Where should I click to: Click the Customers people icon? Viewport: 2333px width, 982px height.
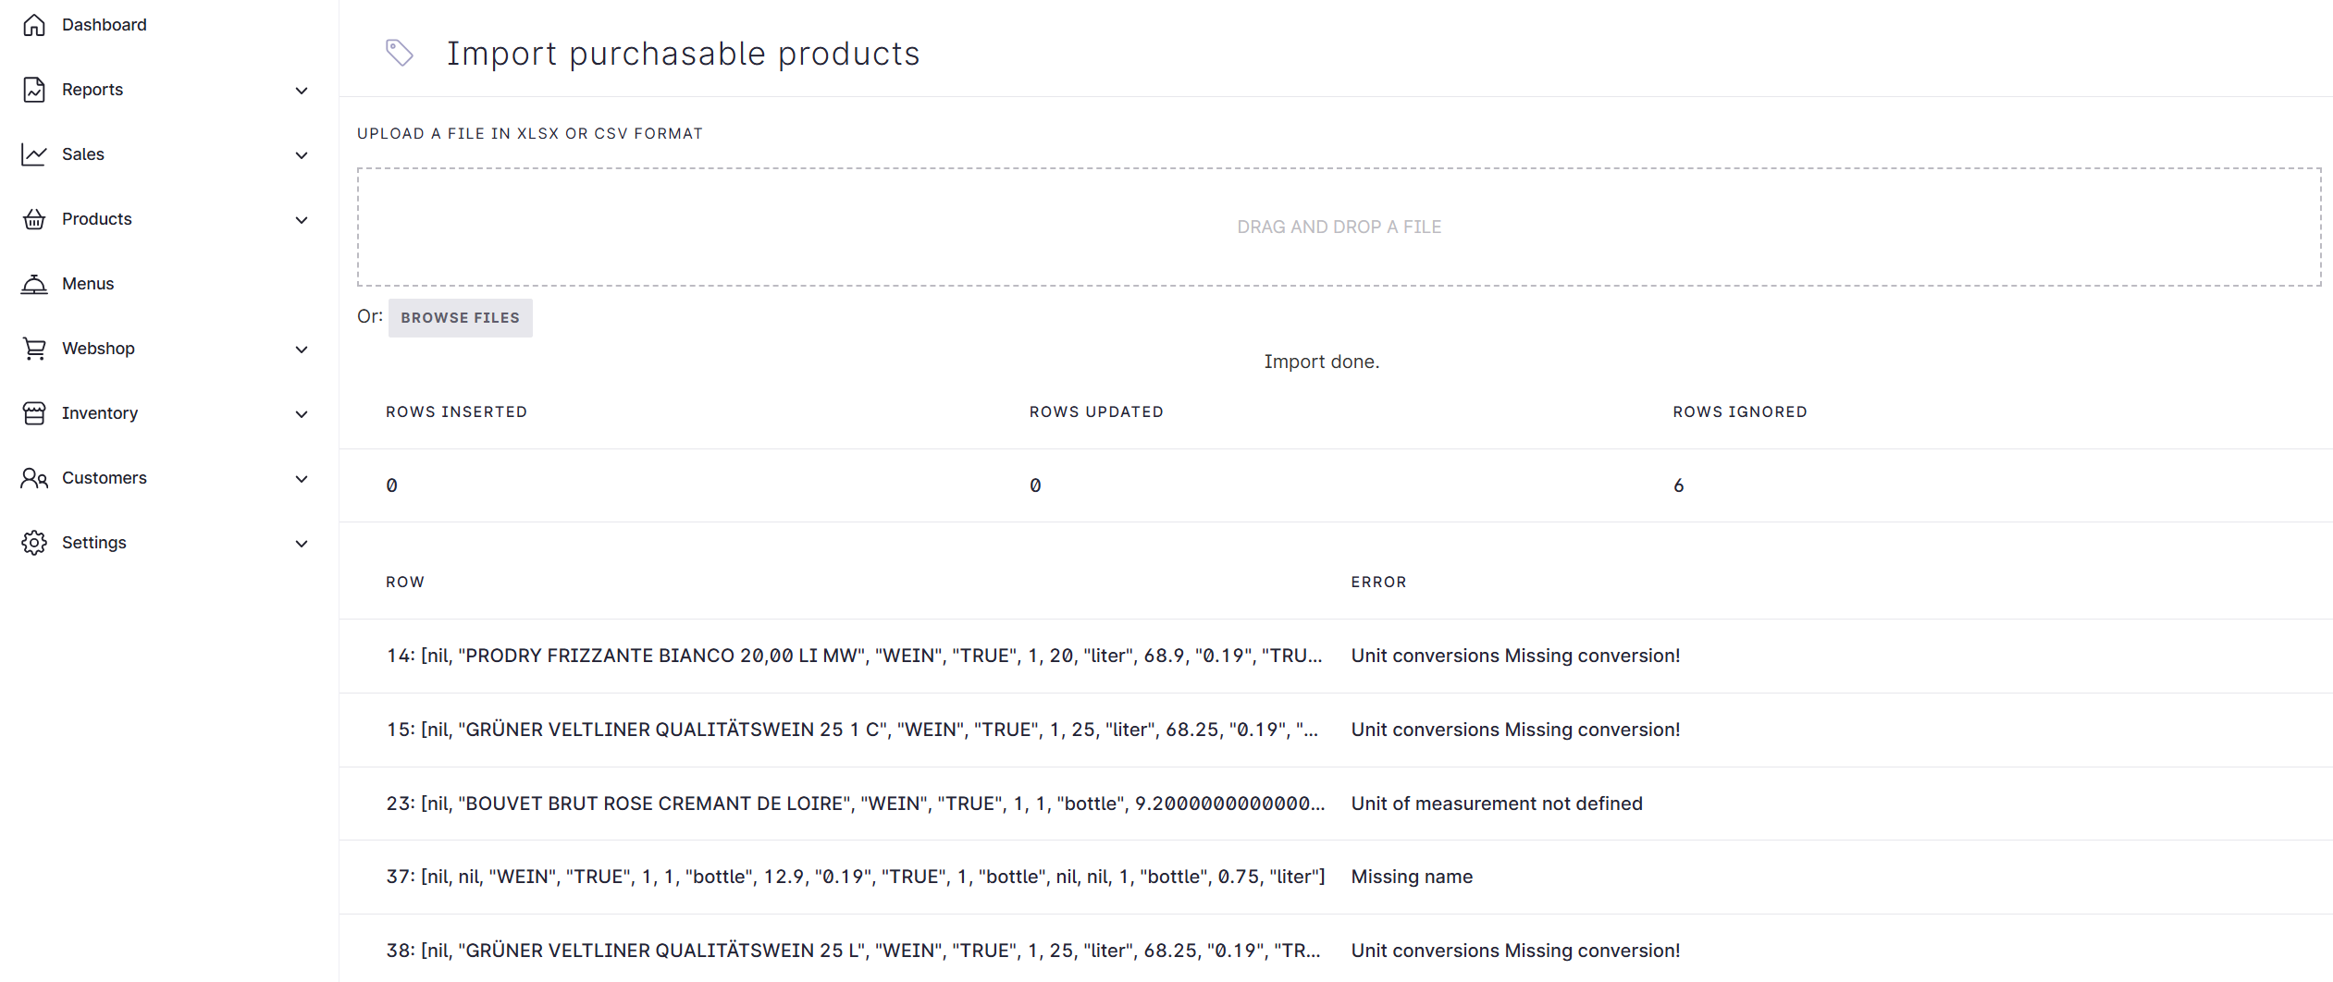coord(34,478)
